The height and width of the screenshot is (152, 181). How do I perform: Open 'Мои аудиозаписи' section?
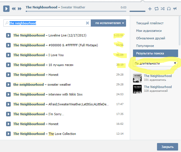click(x=149, y=31)
